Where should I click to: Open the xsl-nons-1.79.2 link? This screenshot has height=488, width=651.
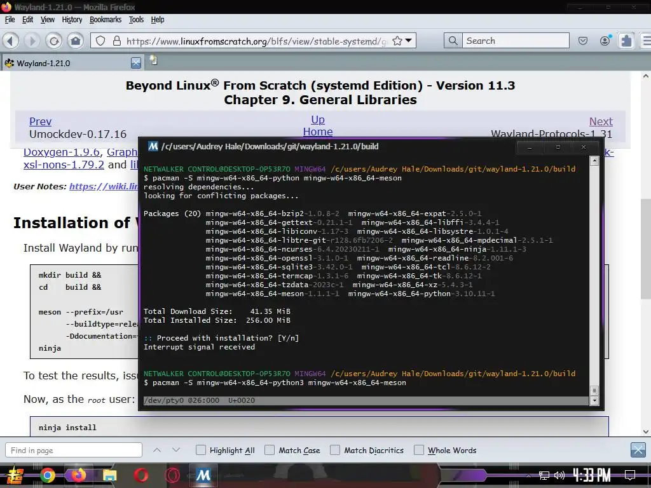(64, 165)
